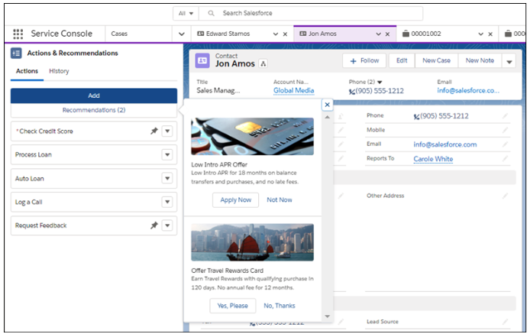Click Apply Now on Low Intro APR Offer
This screenshot has width=530, height=334.
[x=235, y=200]
